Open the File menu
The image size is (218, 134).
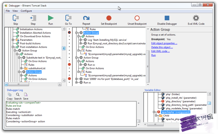pos(8,11)
